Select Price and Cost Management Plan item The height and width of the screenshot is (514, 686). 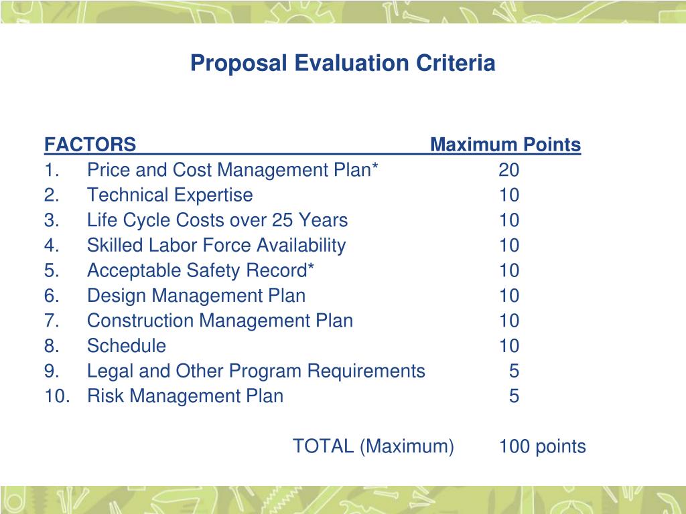(232, 169)
